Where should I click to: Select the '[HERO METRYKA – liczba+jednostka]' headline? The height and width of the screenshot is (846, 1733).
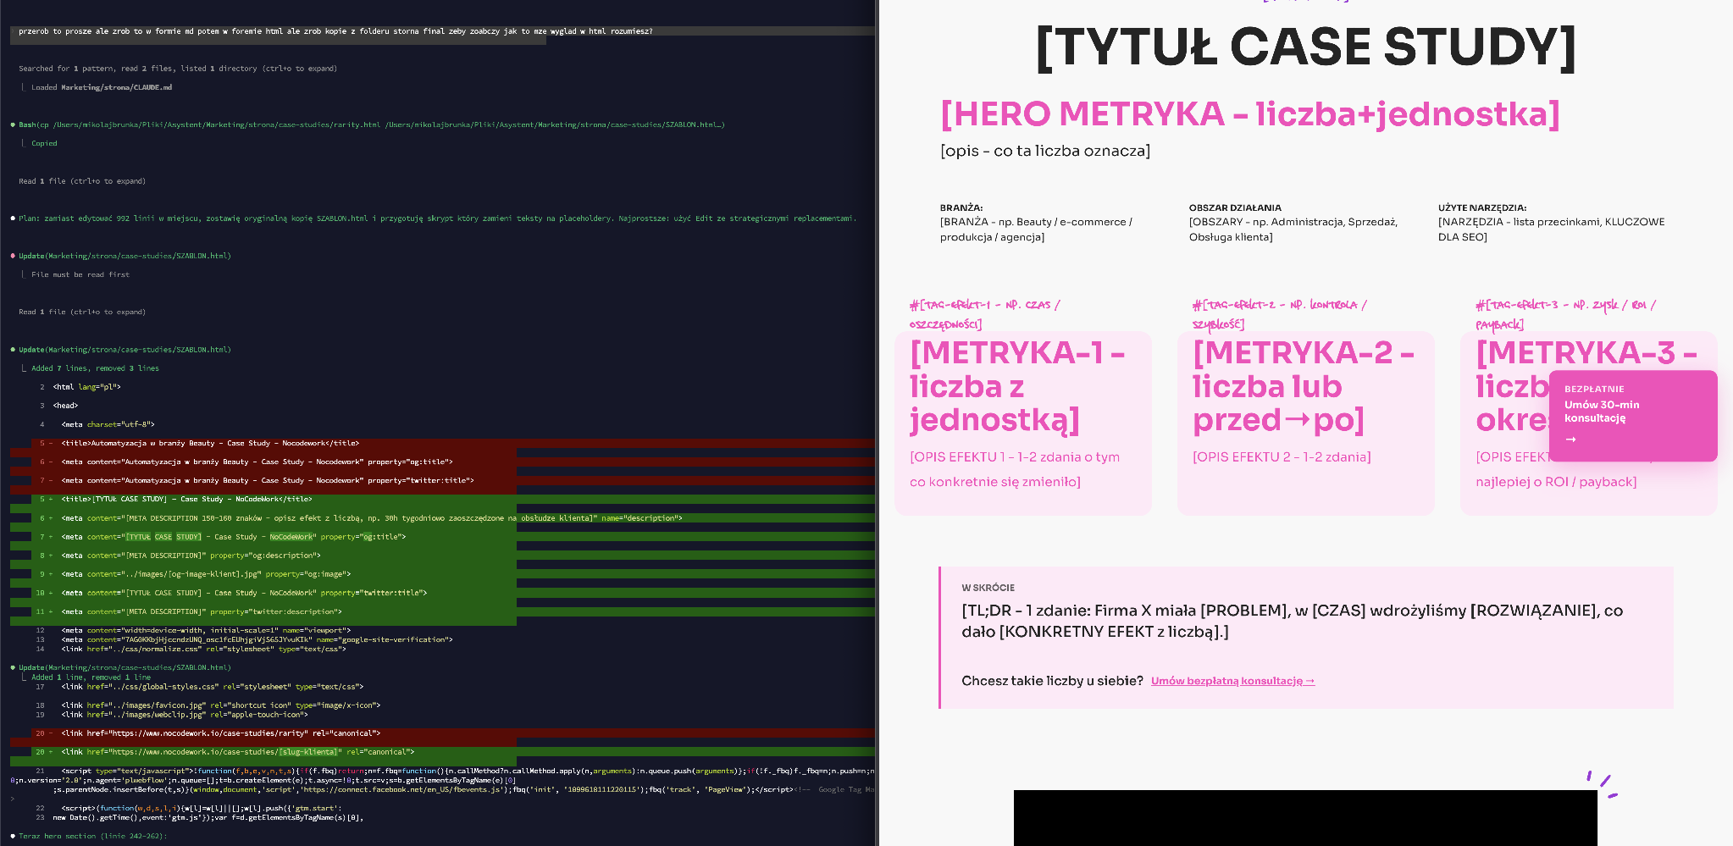[x=1250, y=114]
